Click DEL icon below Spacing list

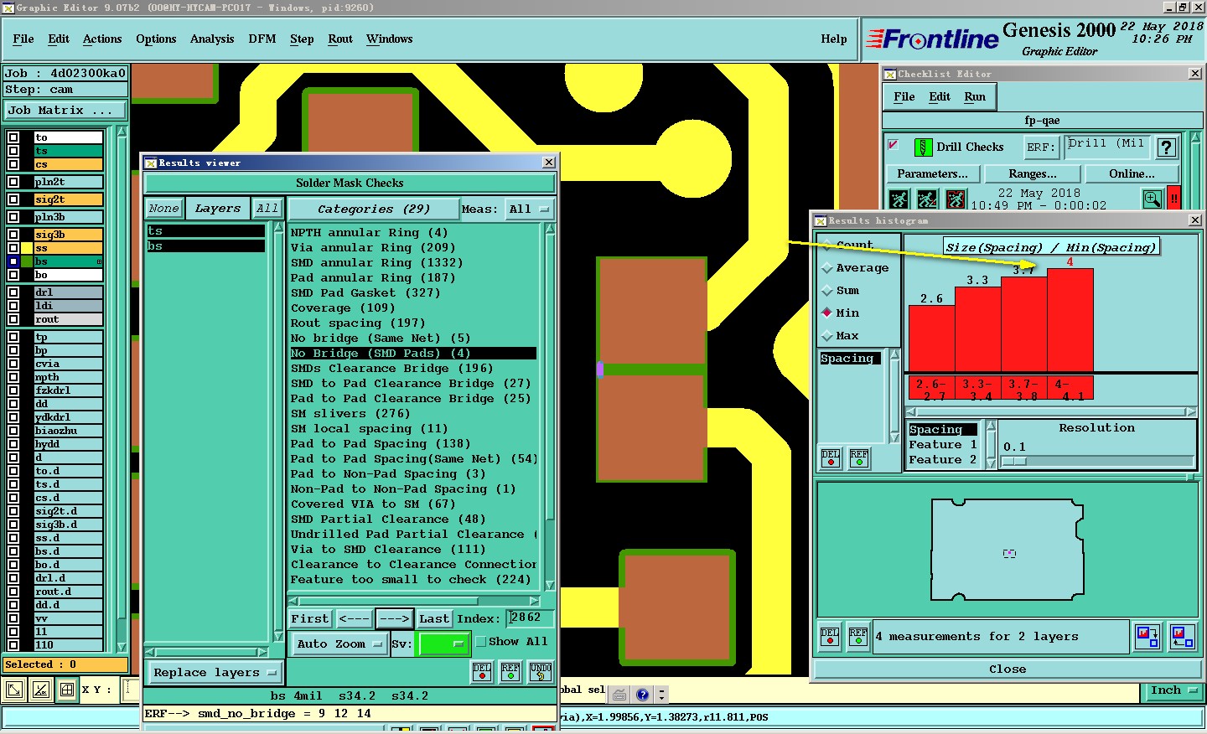click(x=831, y=458)
